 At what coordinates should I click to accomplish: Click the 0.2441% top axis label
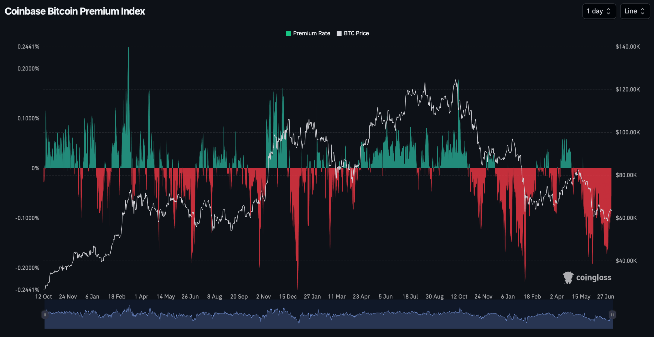point(28,47)
